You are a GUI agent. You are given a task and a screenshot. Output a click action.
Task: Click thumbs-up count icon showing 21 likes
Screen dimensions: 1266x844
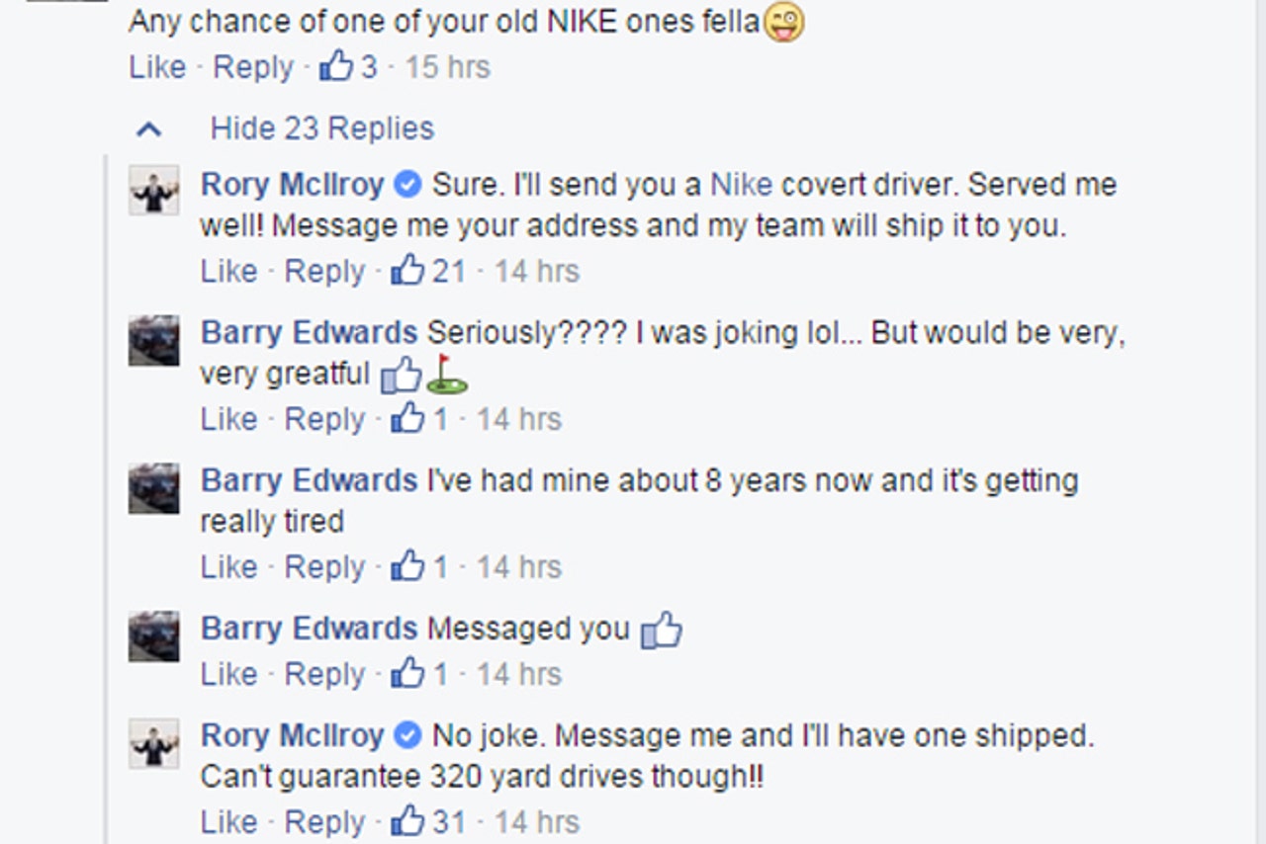[x=407, y=270]
